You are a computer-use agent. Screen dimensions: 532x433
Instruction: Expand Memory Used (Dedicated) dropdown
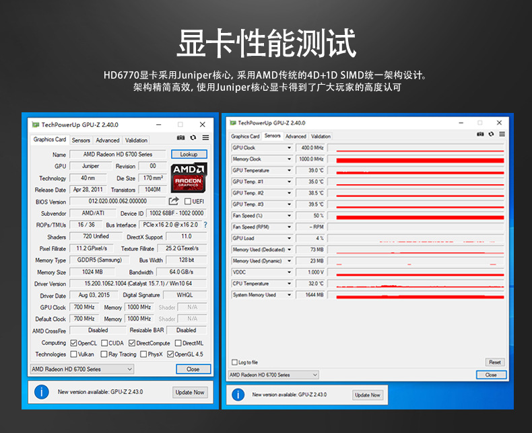point(289,249)
